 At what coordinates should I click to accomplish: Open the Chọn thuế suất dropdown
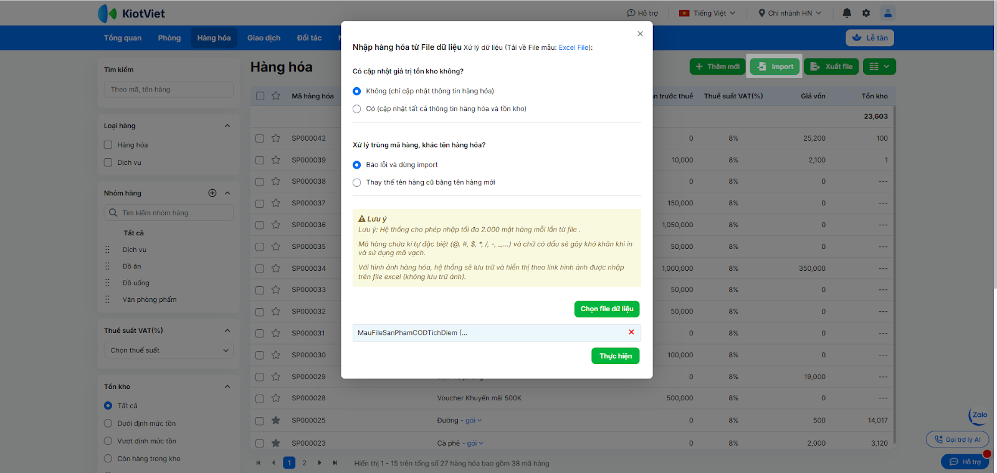169,350
